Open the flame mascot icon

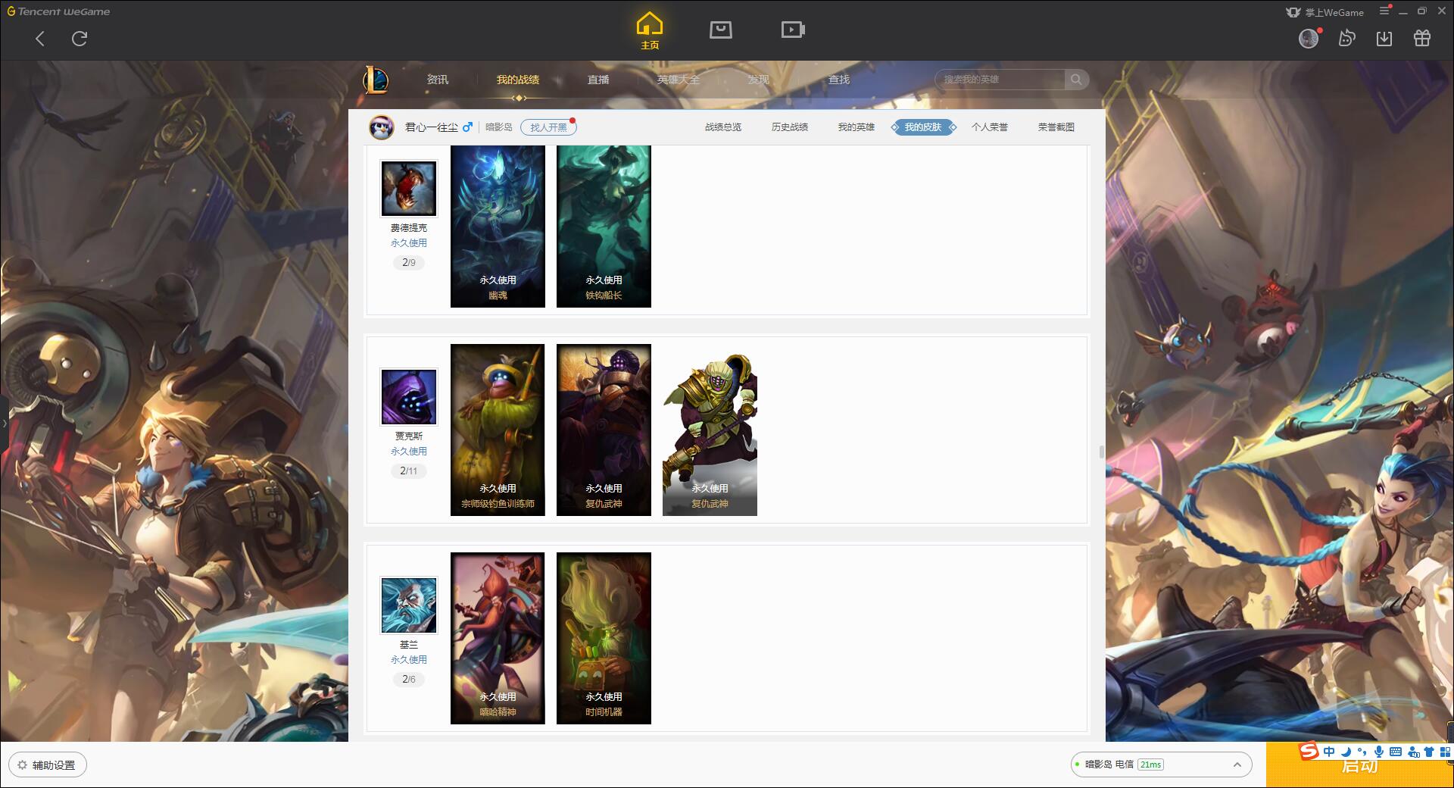(x=1346, y=38)
